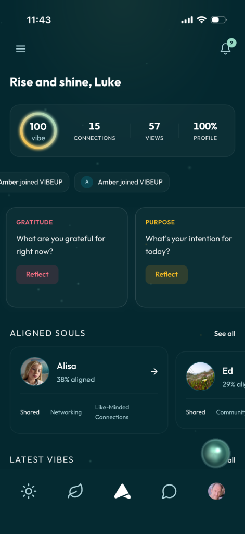Tap the 100% Profile stat
Image resolution: width=245 pixels, height=534 pixels.
coord(205,131)
